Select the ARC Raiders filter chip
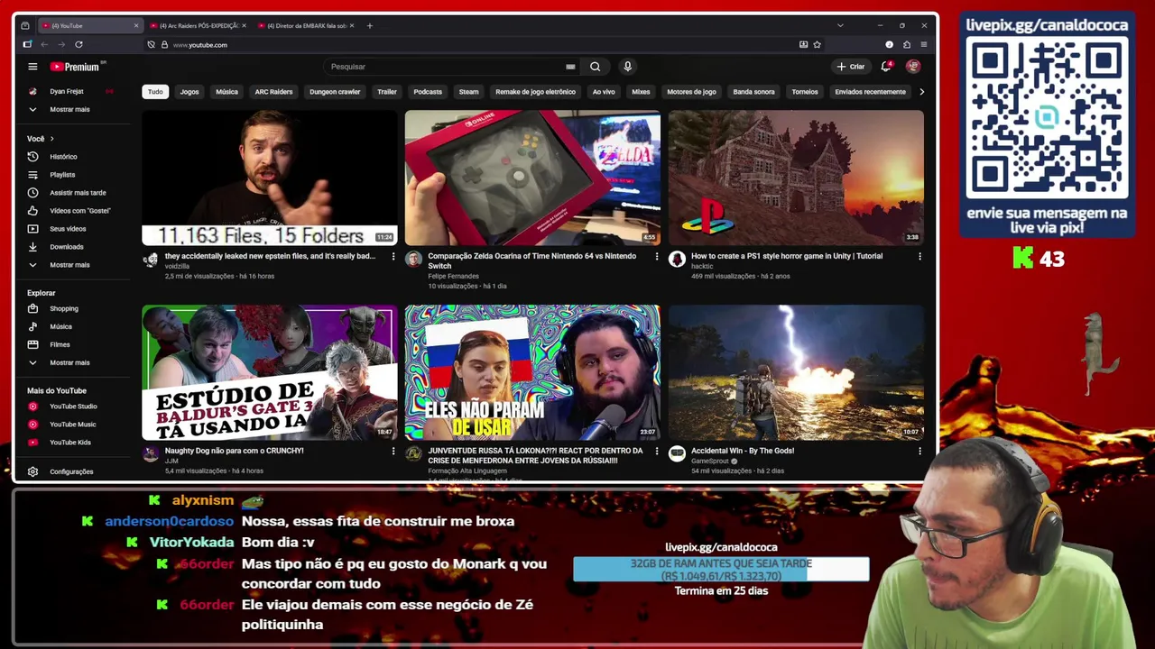The image size is (1155, 649). [x=273, y=92]
